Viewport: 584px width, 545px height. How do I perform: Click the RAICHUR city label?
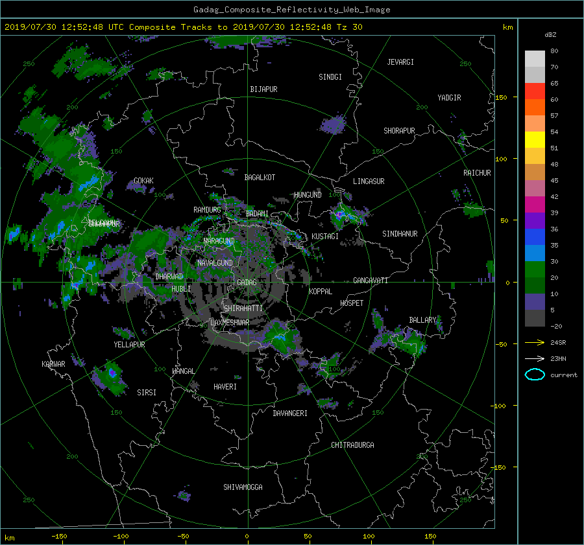point(477,173)
